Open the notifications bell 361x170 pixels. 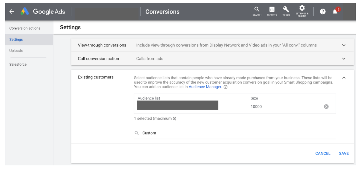pos(335,11)
